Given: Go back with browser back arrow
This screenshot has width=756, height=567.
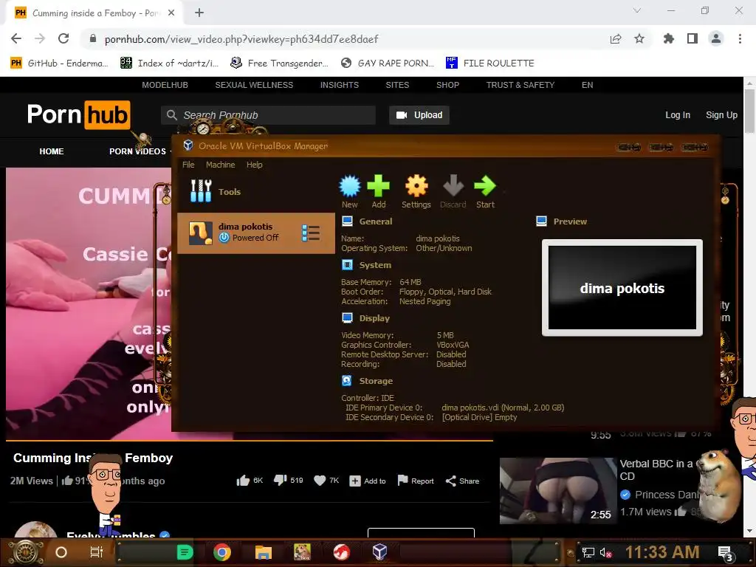Looking at the screenshot, I should coord(16,38).
